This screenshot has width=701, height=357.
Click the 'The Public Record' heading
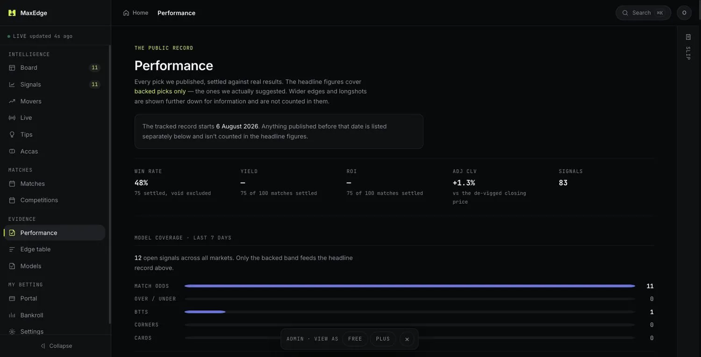click(x=164, y=48)
